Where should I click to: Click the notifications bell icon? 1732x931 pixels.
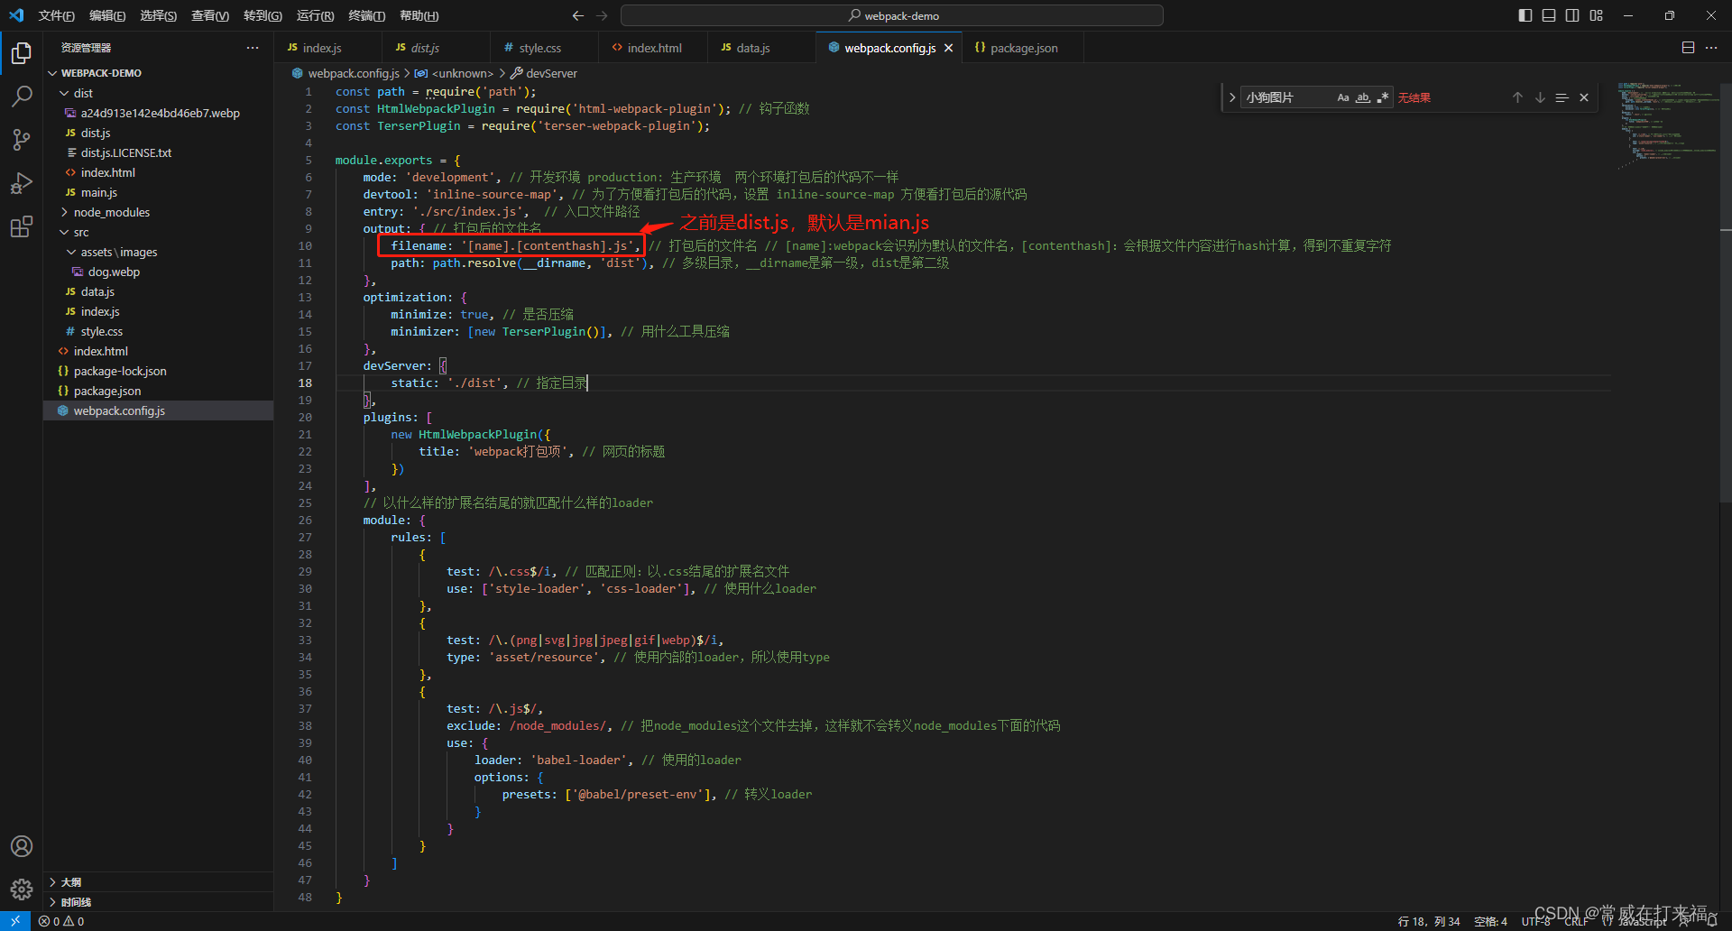[1712, 921]
